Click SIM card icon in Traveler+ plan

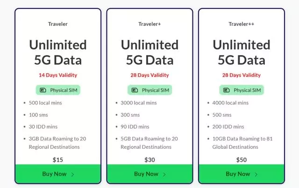point(135,90)
